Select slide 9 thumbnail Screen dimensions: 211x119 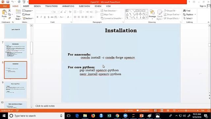pos(15,90)
